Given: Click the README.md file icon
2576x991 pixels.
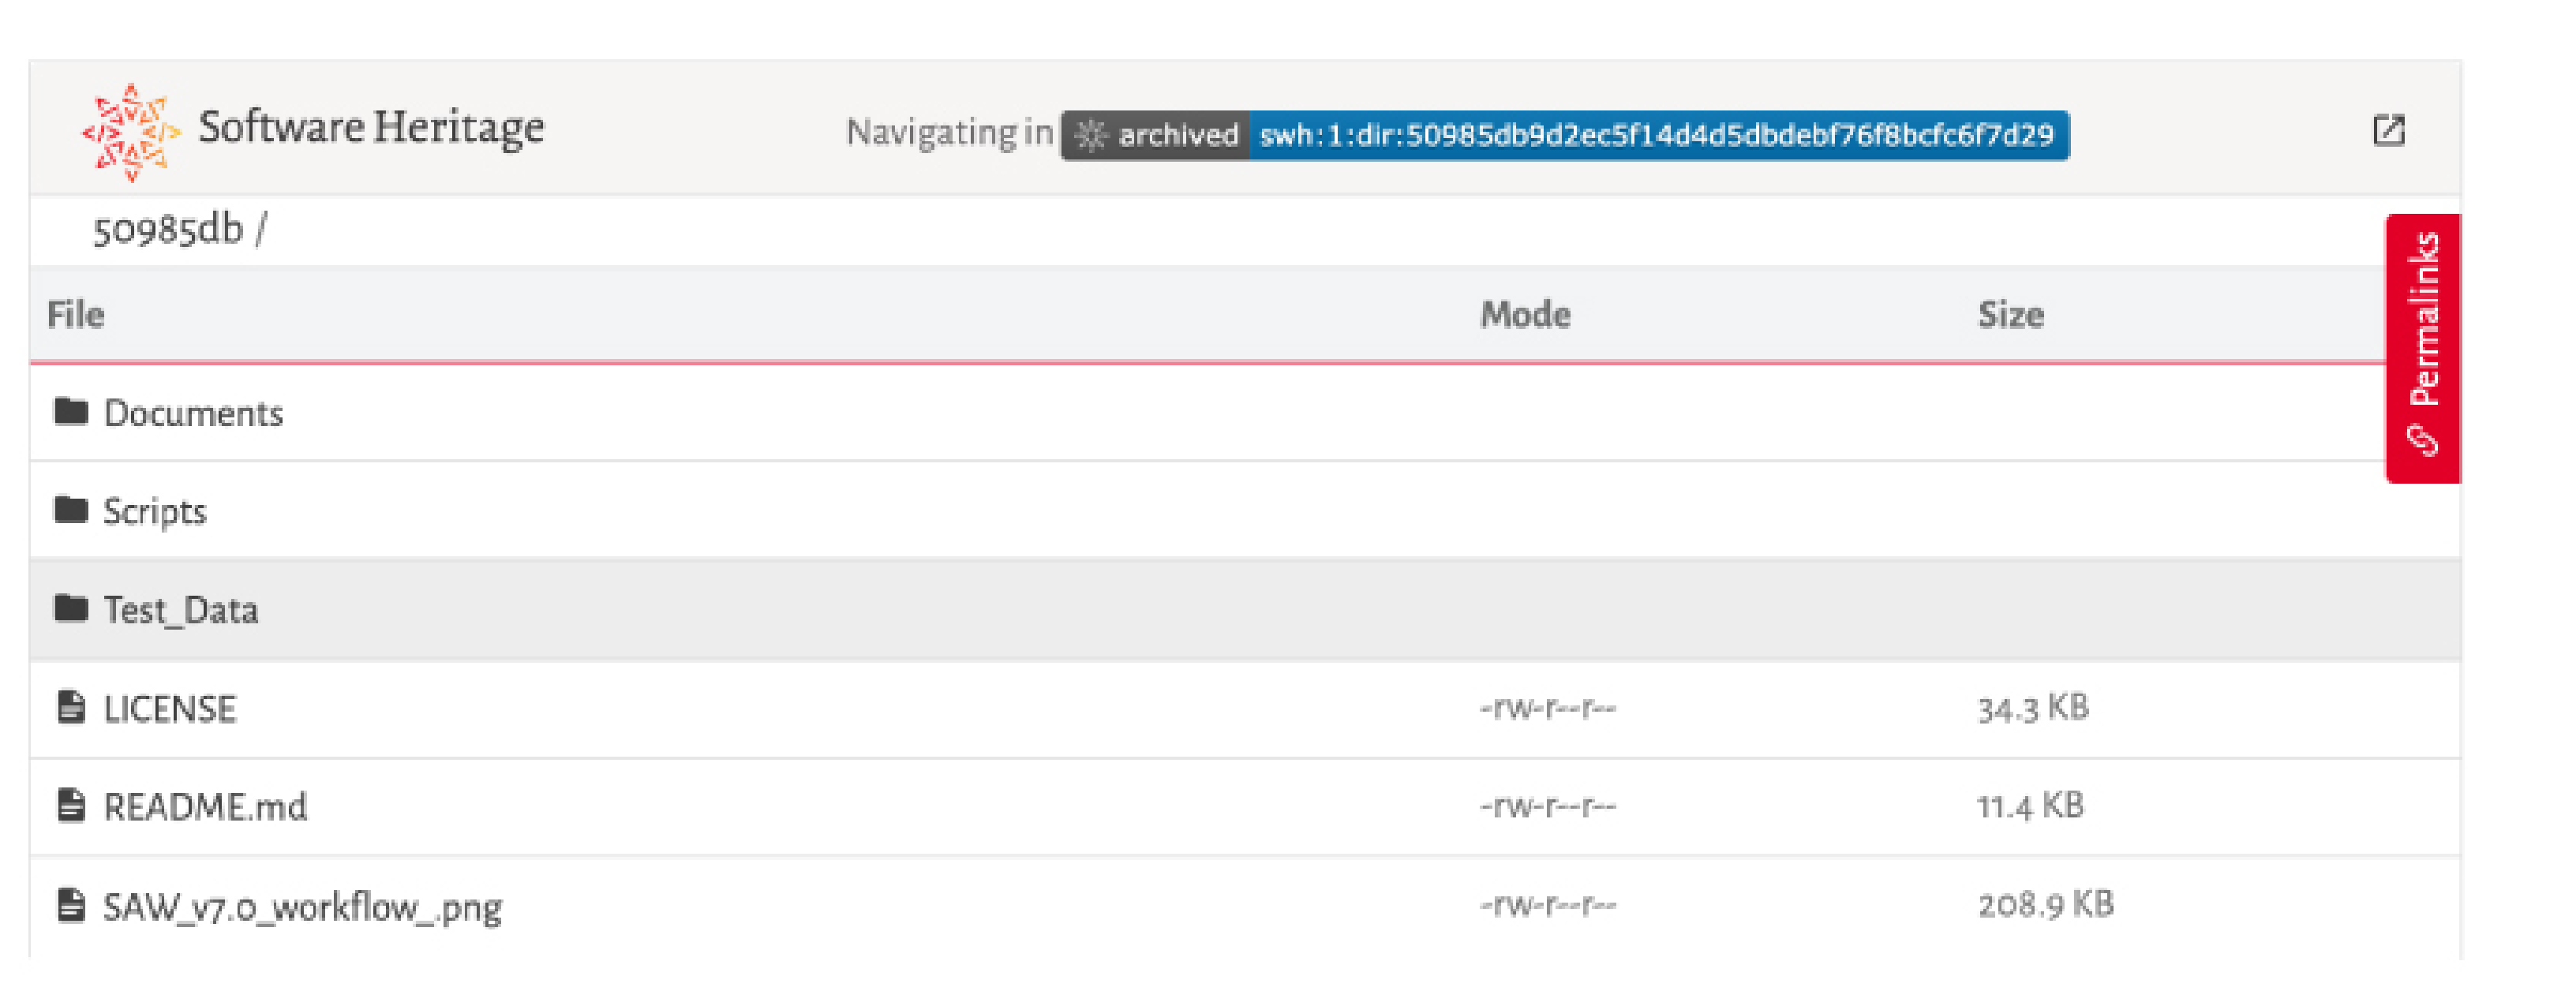Looking at the screenshot, I should coord(71,805).
